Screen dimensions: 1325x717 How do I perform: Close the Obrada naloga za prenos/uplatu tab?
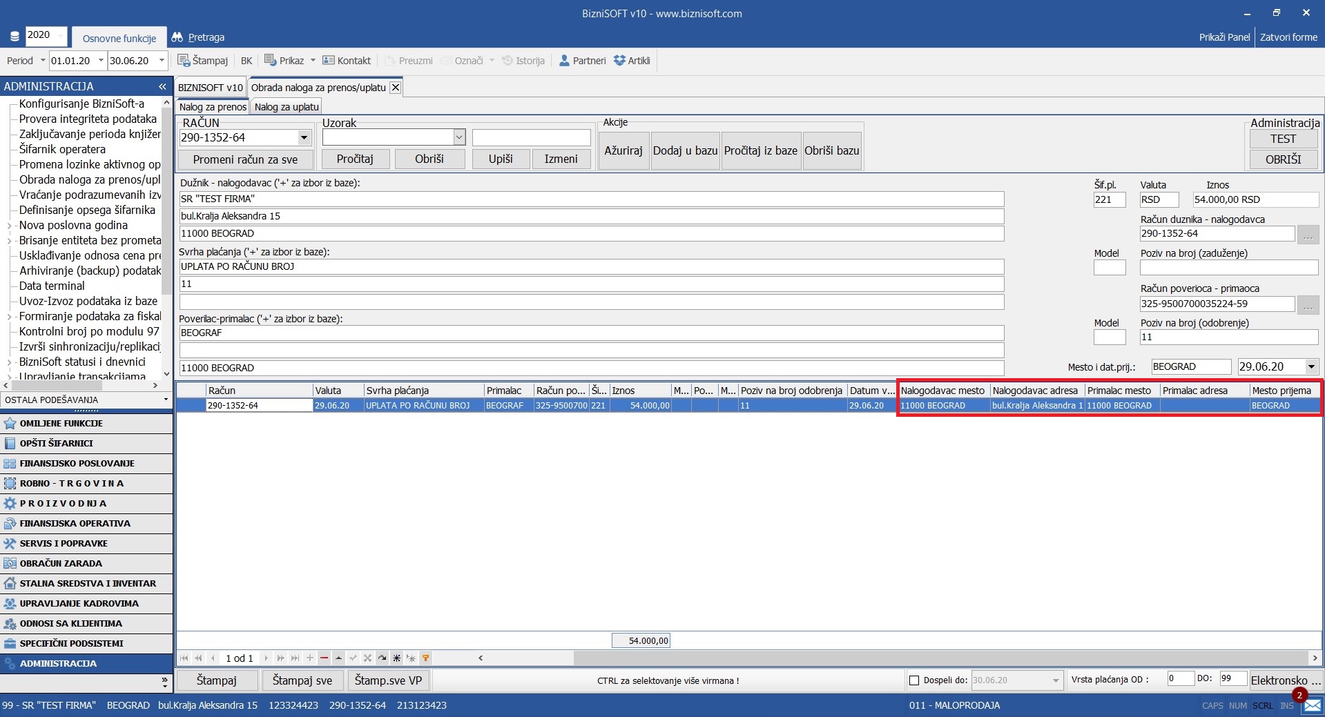coord(395,88)
